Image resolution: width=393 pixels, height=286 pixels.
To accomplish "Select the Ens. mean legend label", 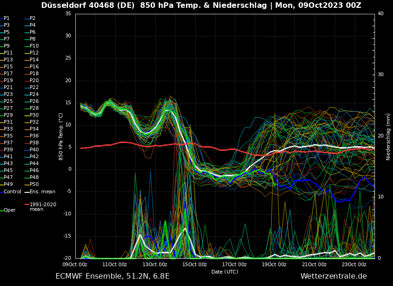I will tap(42, 191).
